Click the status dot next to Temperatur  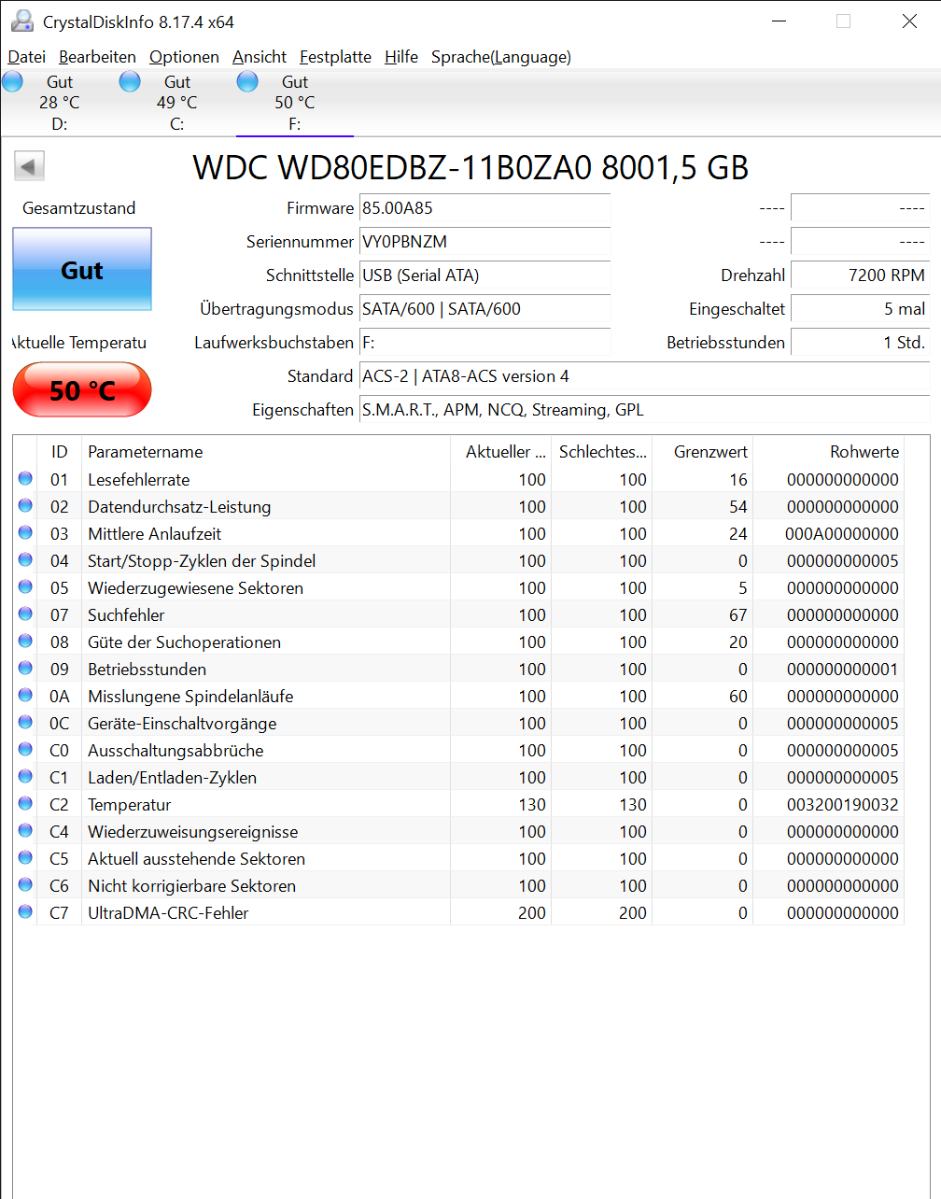point(24,803)
